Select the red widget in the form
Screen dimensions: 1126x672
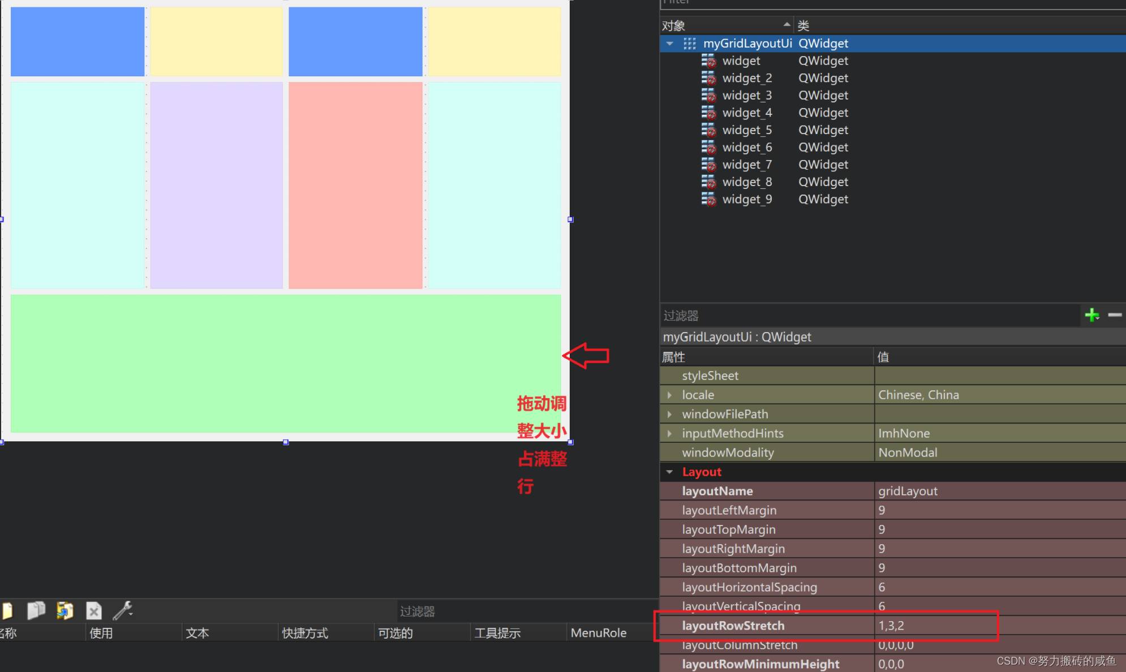(355, 186)
